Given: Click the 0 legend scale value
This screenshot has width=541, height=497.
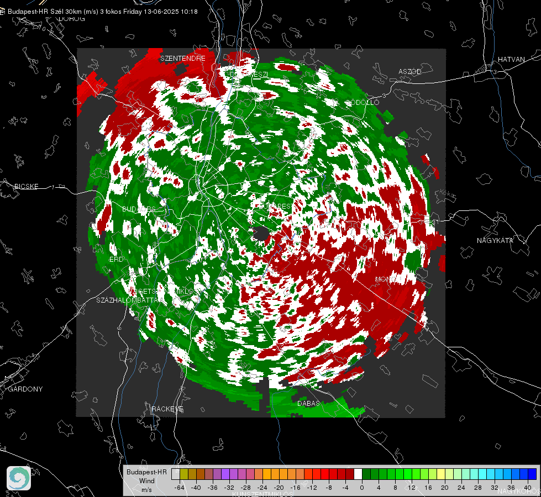Looking at the screenshot, I should point(362,488).
